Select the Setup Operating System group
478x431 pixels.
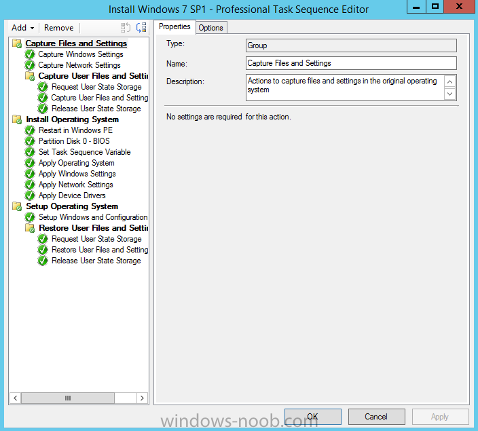click(x=72, y=206)
